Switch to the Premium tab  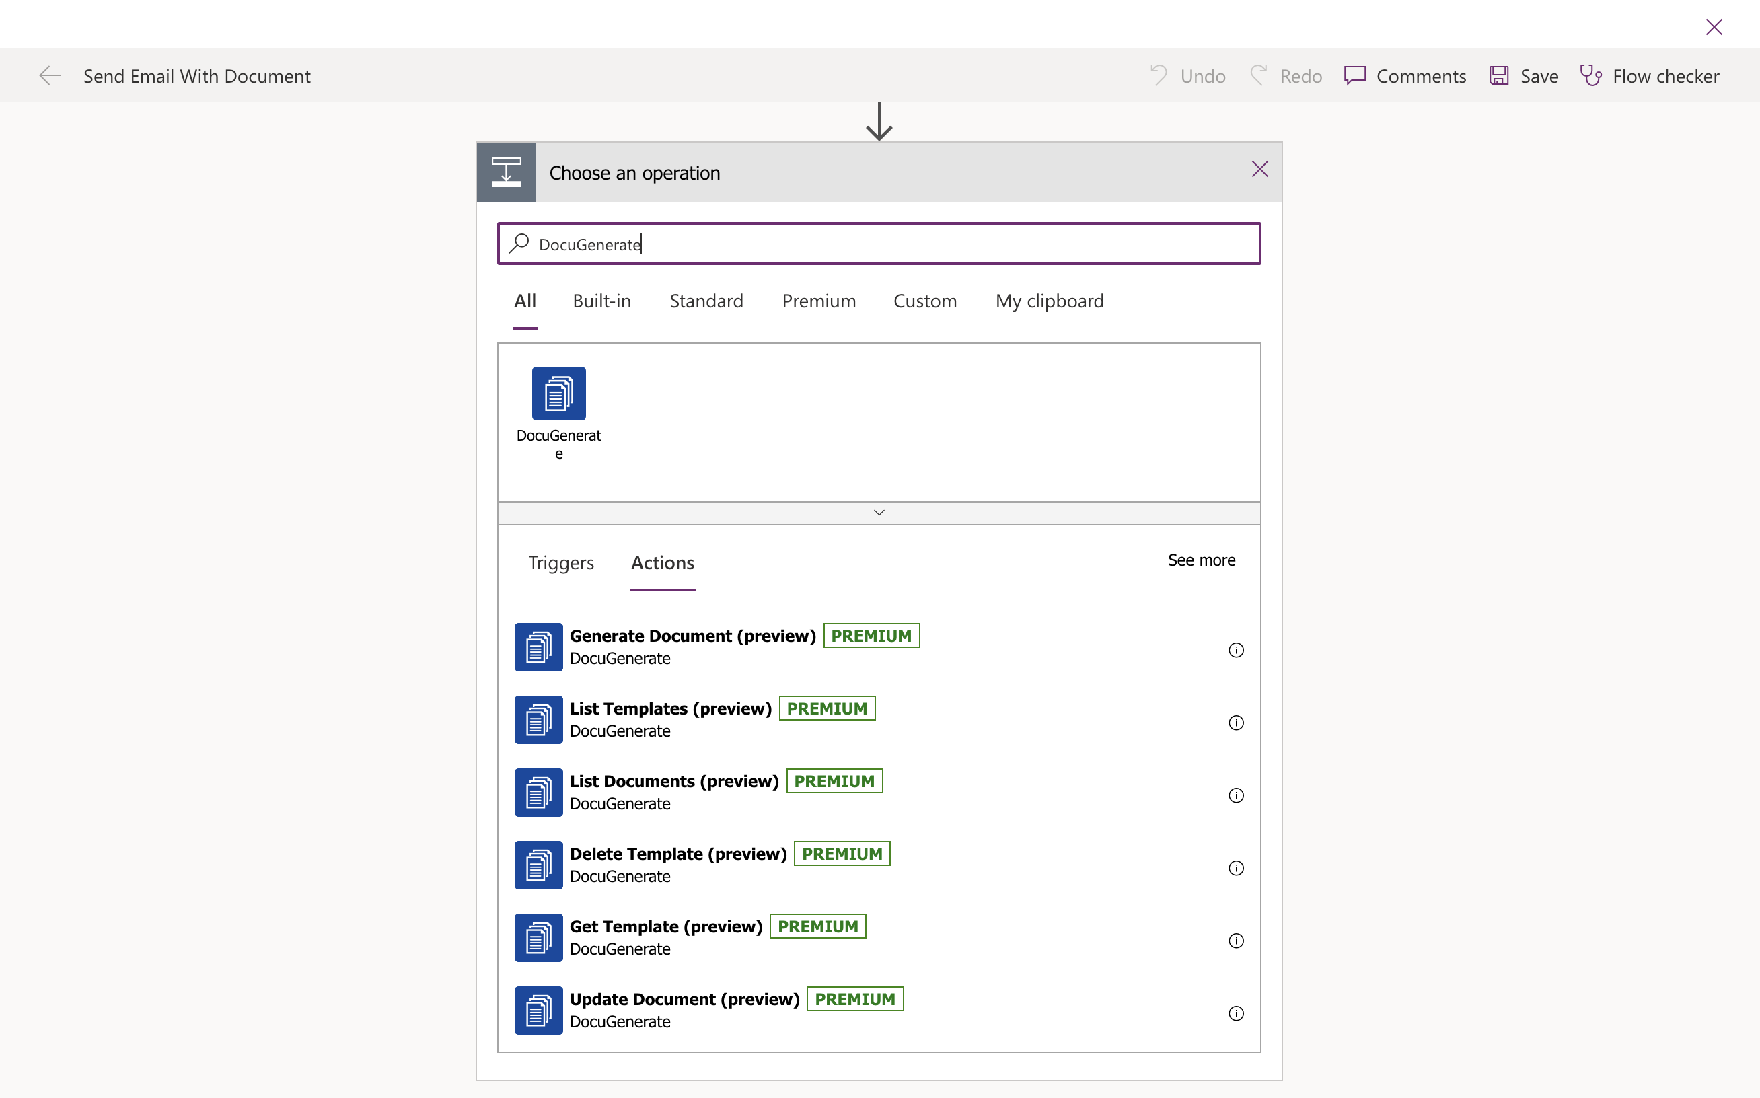(818, 301)
